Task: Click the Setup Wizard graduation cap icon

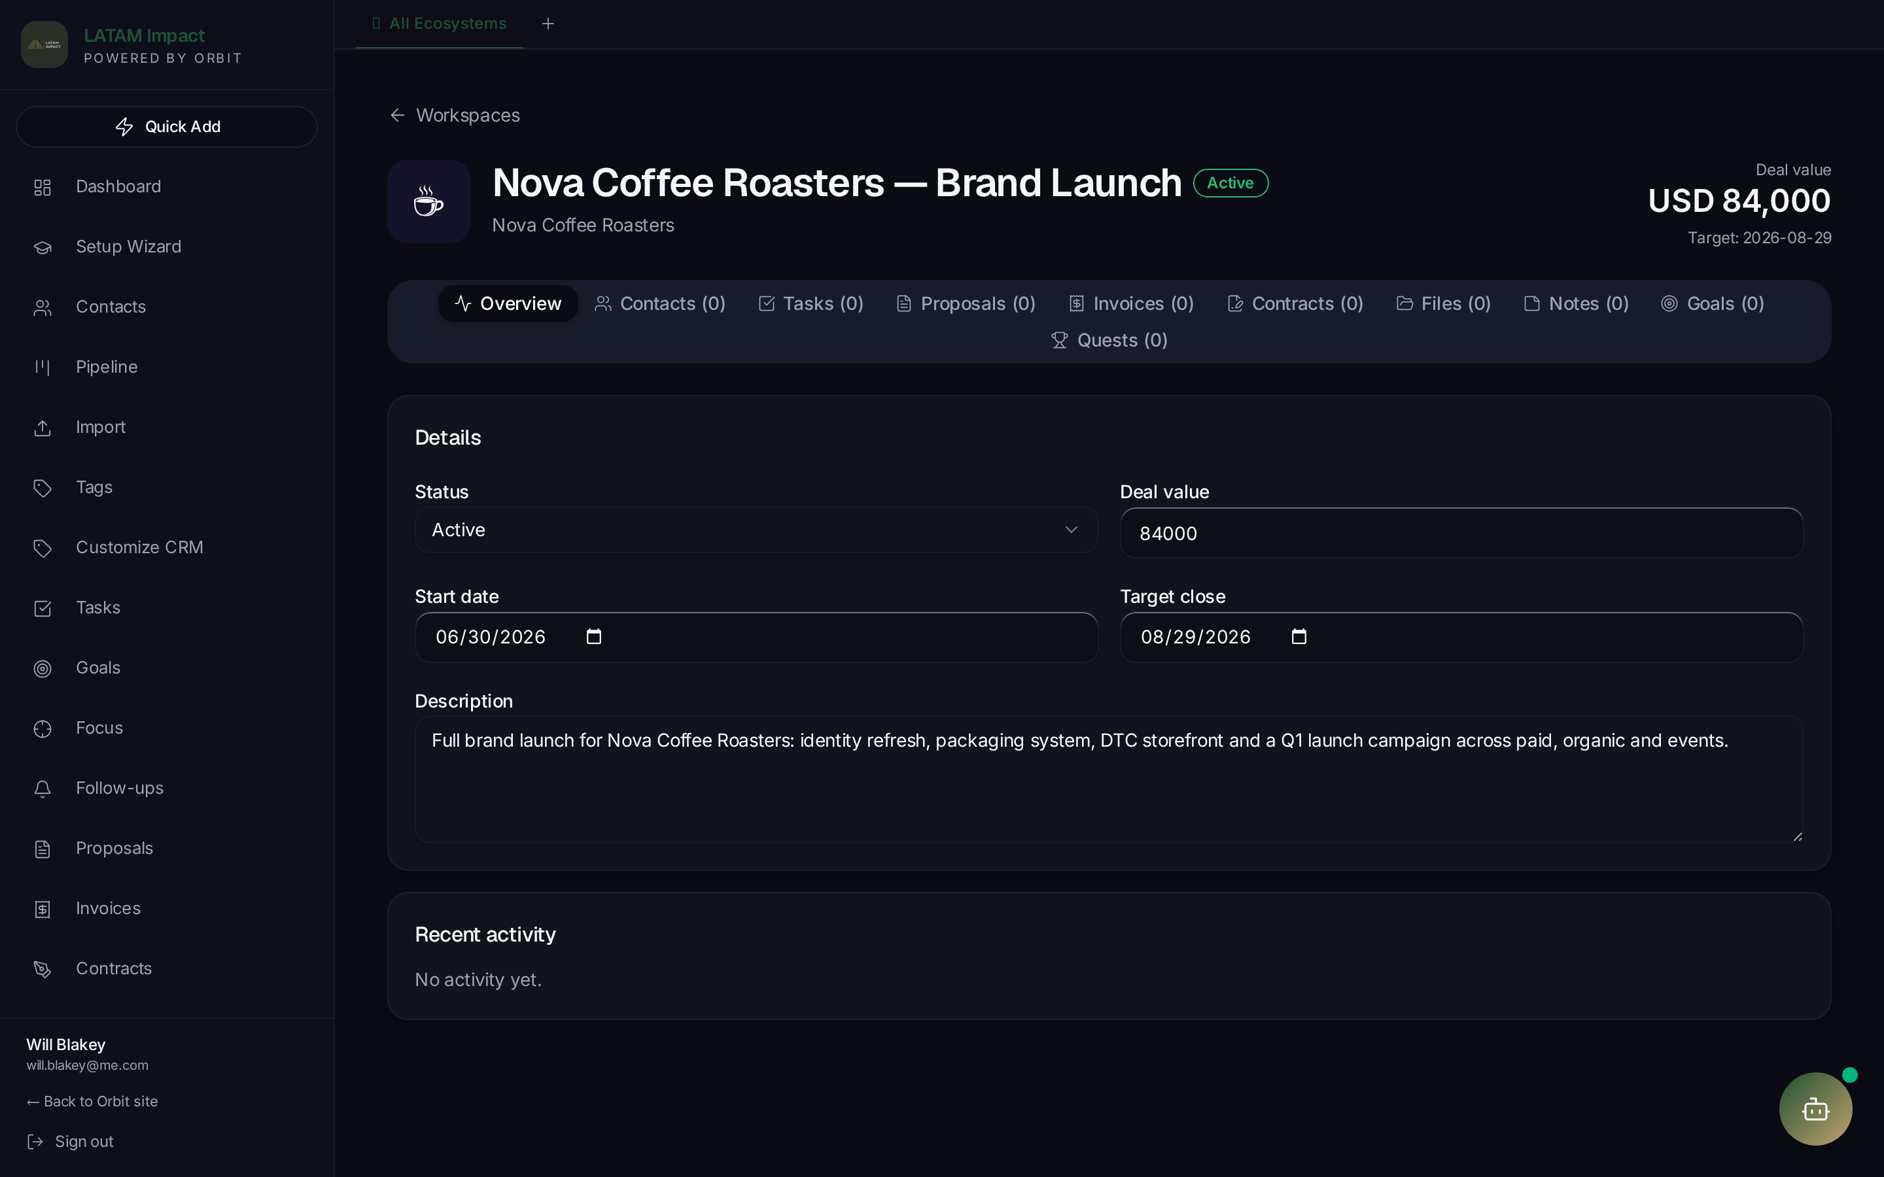Action: (43, 248)
